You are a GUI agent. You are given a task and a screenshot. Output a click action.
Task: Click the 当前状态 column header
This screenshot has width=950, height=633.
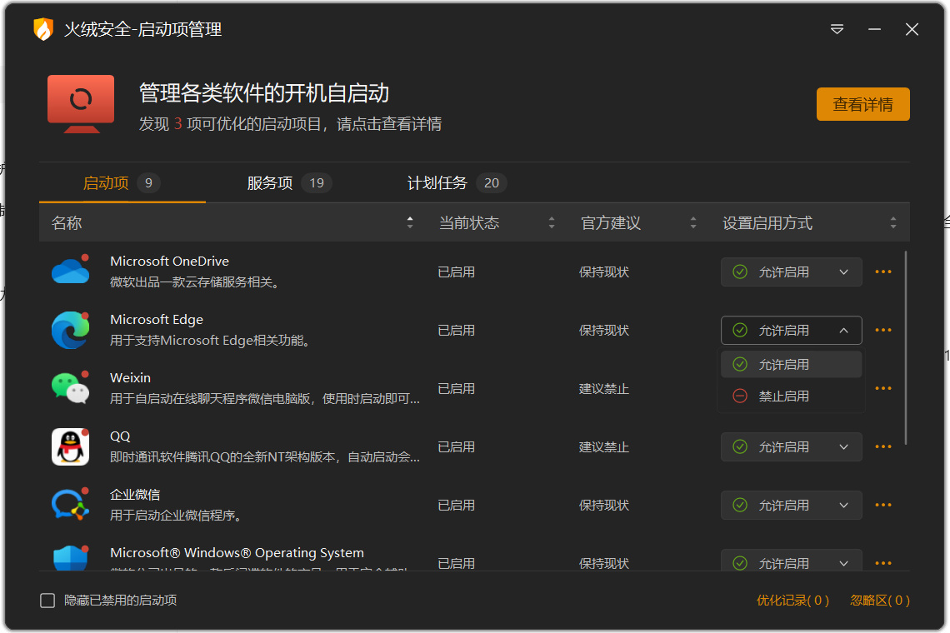click(x=469, y=223)
